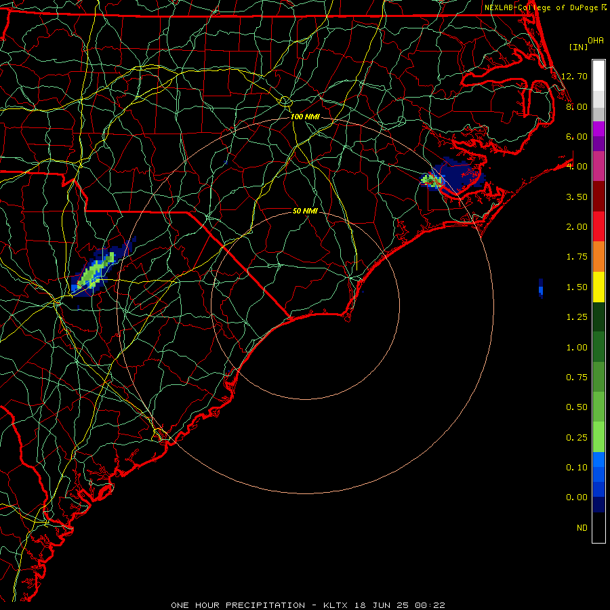
Task: Pick the bright red 2.00 legend swatch
Action: 598,226
